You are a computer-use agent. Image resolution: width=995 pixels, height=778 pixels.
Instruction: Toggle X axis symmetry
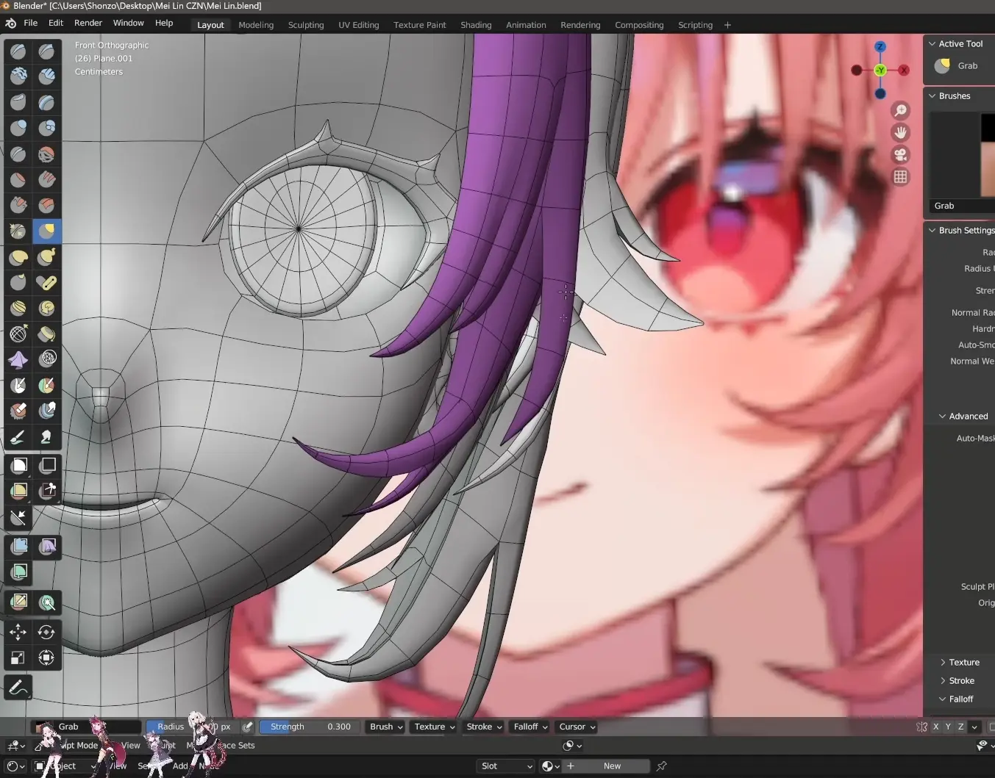935,727
